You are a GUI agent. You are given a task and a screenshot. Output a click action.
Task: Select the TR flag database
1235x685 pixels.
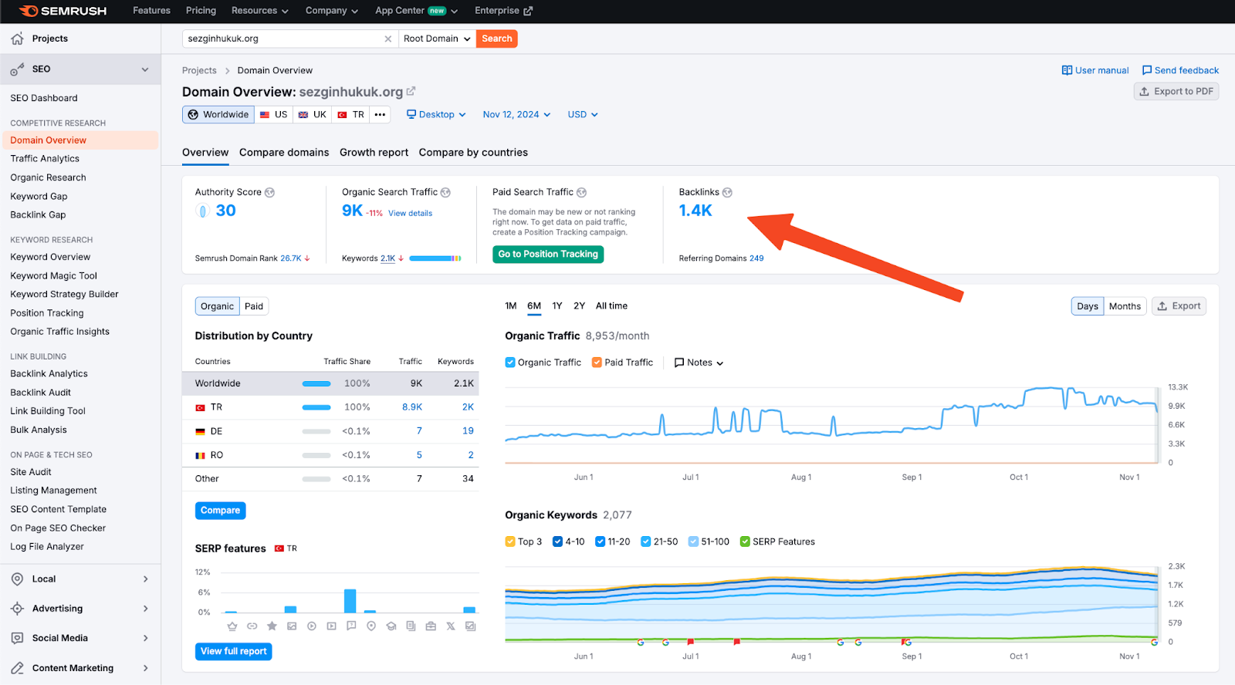coord(350,115)
